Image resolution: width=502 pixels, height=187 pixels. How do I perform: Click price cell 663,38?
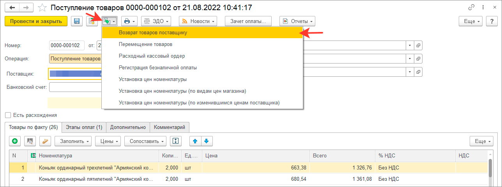[255, 168]
